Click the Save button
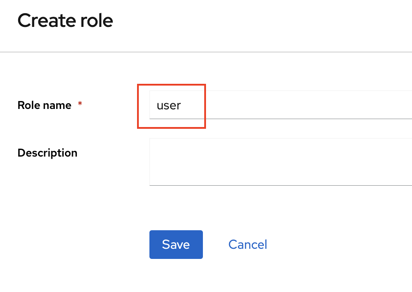 click(x=176, y=244)
